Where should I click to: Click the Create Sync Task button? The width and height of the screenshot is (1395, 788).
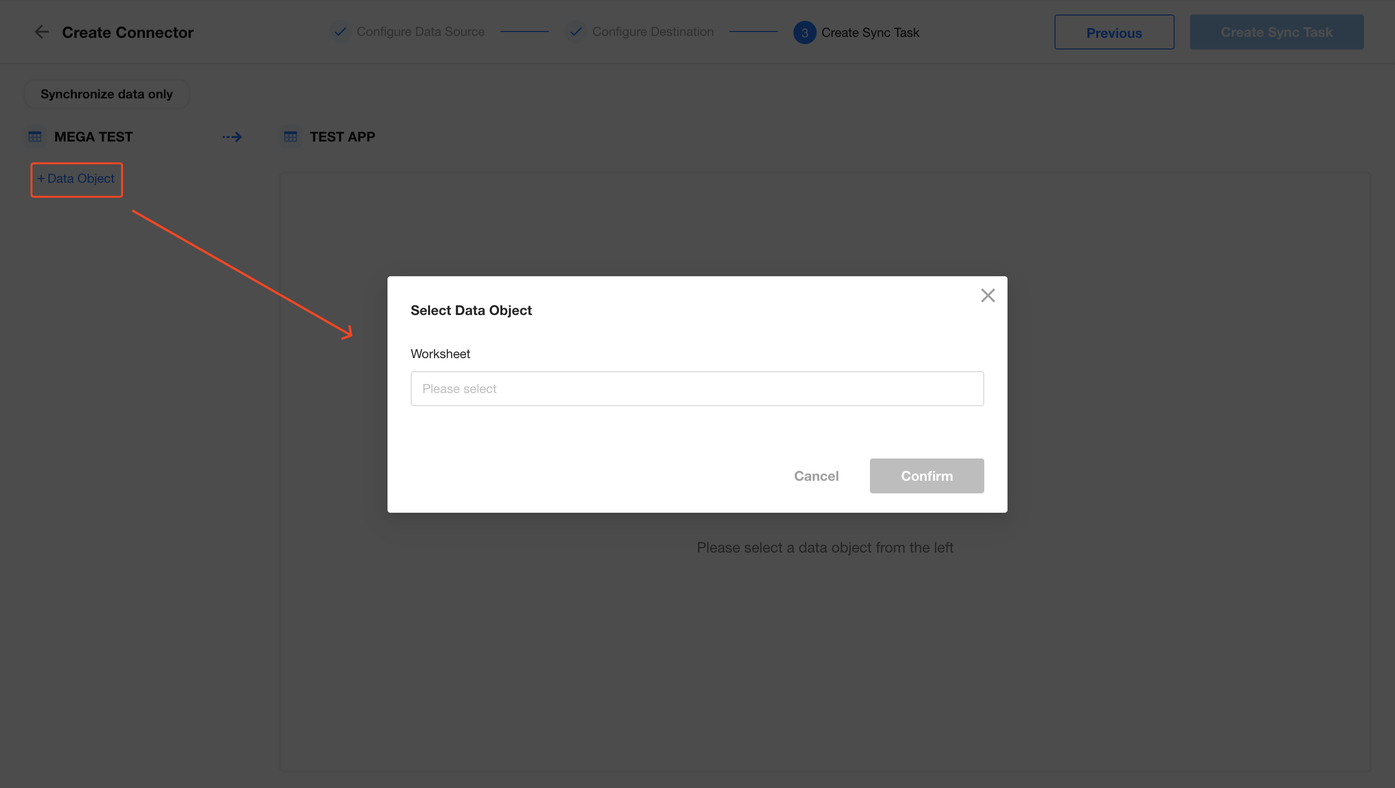tap(1276, 32)
